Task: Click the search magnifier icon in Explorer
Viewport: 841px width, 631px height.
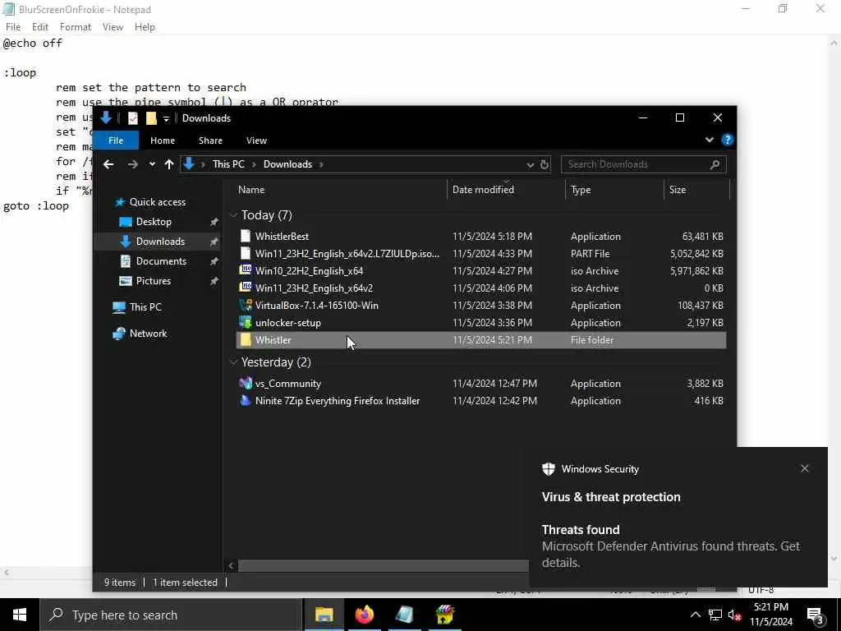Action: [x=715, y=164]
